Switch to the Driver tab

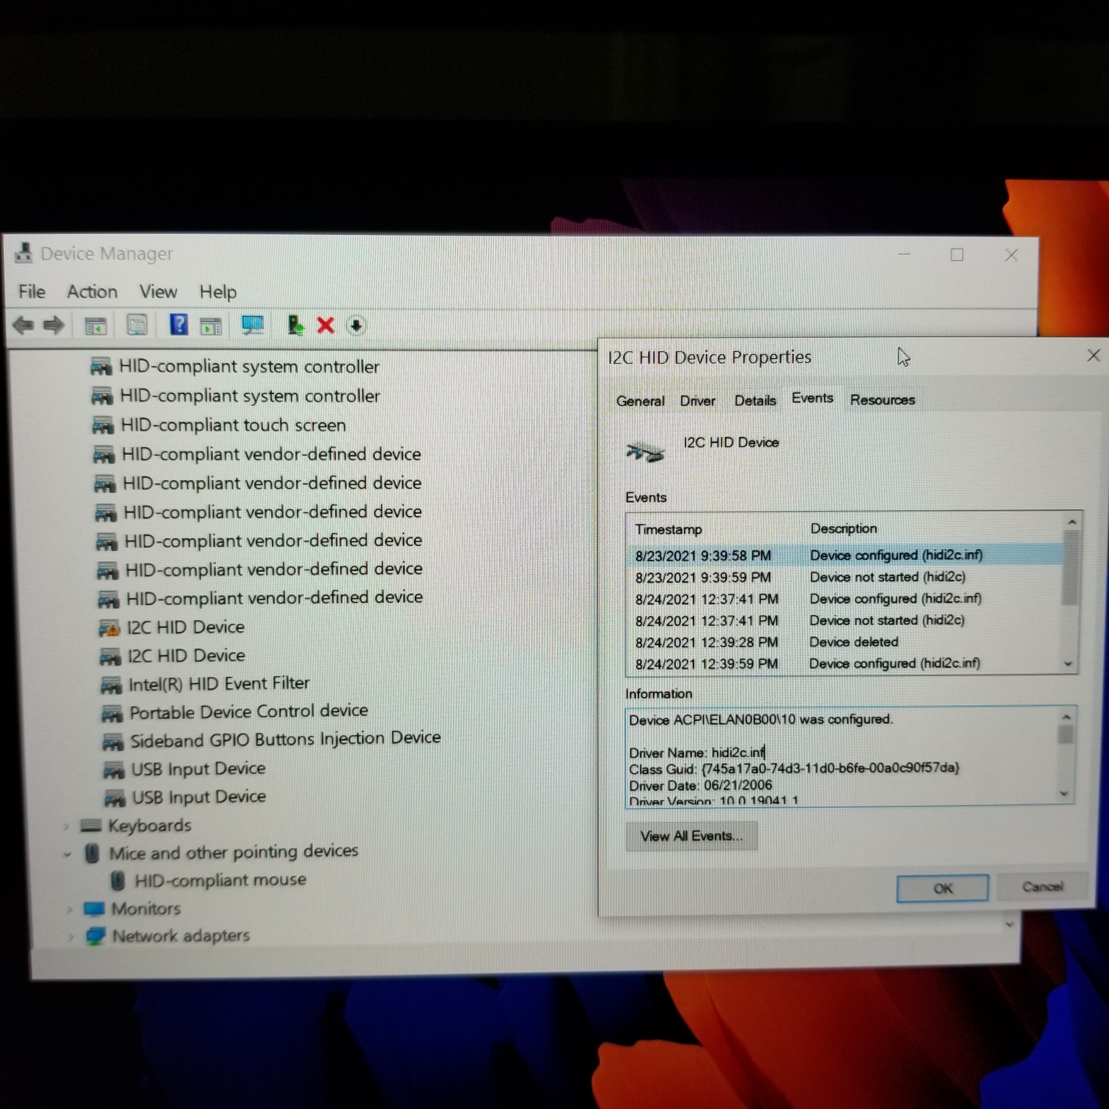(x=697, y=400)
